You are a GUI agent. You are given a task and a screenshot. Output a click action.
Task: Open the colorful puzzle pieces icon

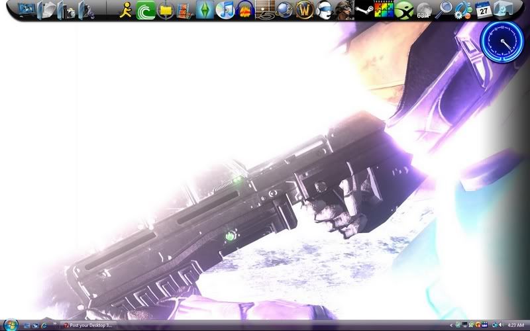[x=384, y=10]
